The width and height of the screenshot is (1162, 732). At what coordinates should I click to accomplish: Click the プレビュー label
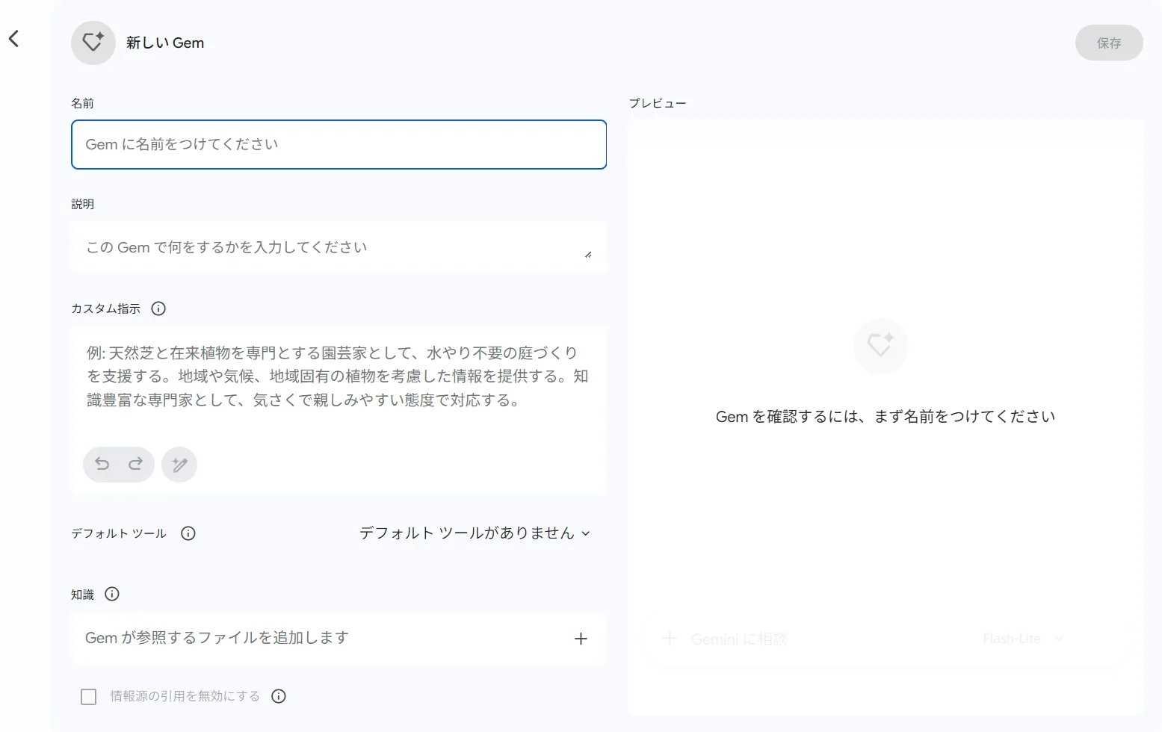pyautogui.click(x=658, y=103)
